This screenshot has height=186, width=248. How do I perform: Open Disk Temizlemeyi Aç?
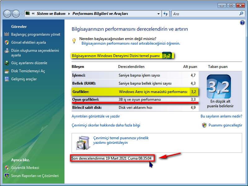click(28, 71)
